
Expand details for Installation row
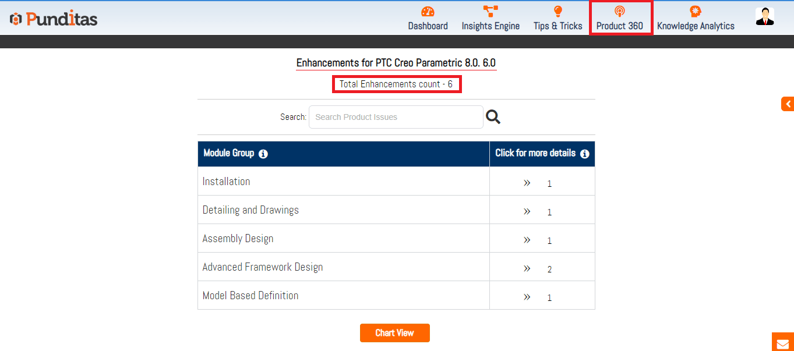[x=527, y=183]
